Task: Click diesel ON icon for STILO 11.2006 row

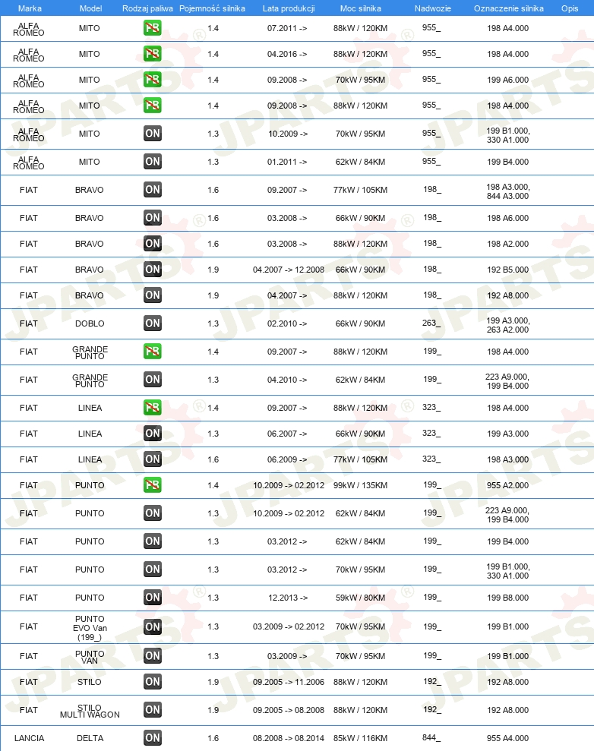Action: coord(153,682)
